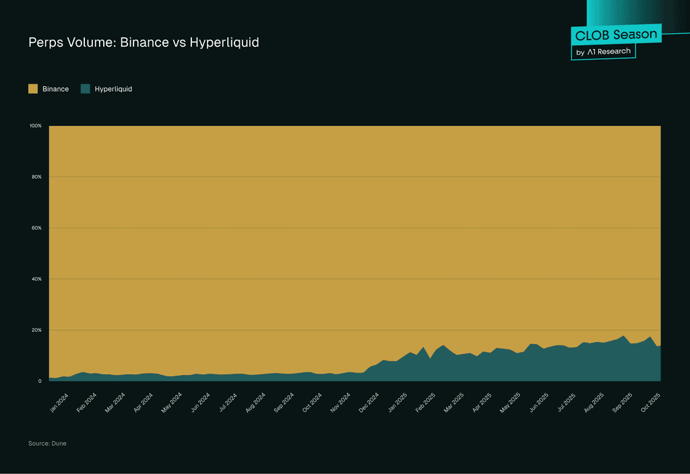Select the Dec 2024 axis label
Viewport: 690px width, 474px height.
coord(369,403)
